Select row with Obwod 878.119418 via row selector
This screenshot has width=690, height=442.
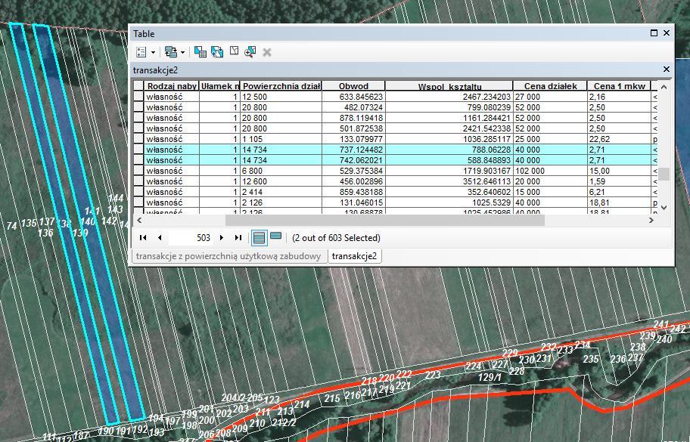[138, 118]
